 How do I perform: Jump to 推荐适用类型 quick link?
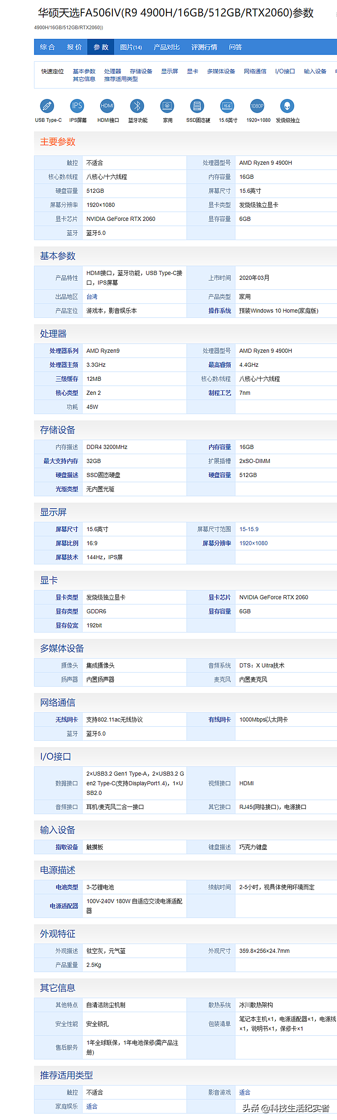[121, 79]
